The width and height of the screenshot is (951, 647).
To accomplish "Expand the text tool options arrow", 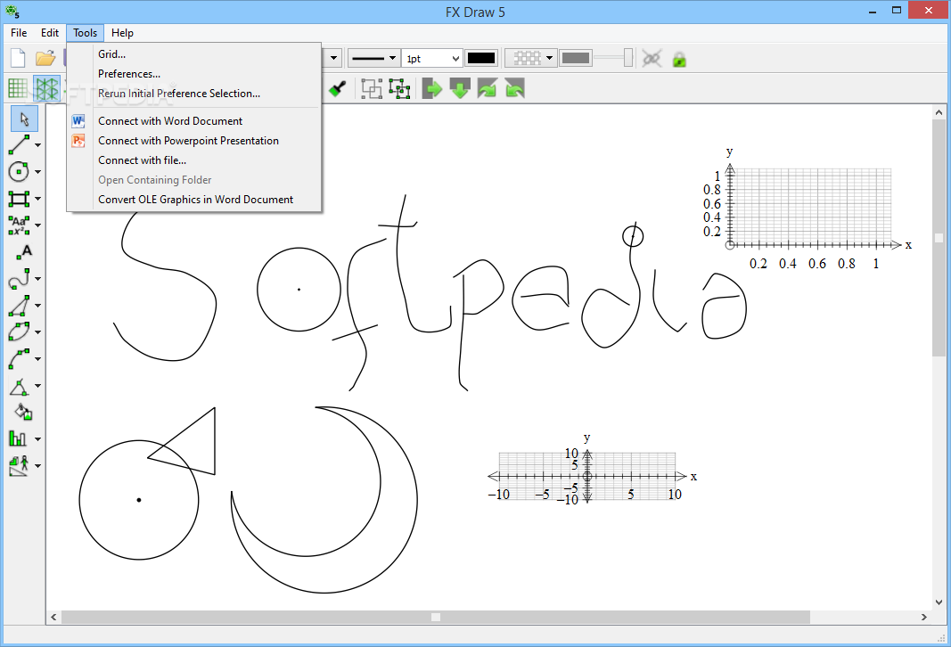I will pyautogui.click(x=37, y=225).
